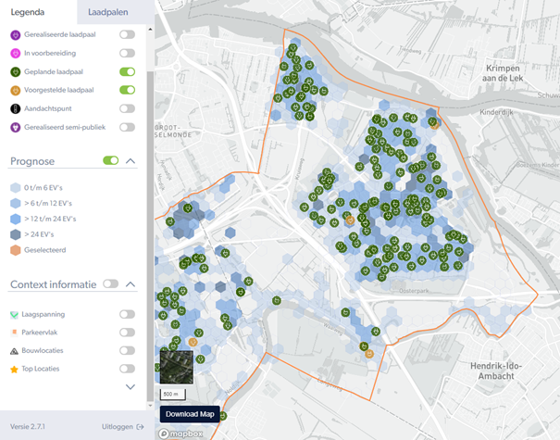The image size is (560, 440).
Task: Switch to the Laadpalen tab
Action: tap(108, 12)
